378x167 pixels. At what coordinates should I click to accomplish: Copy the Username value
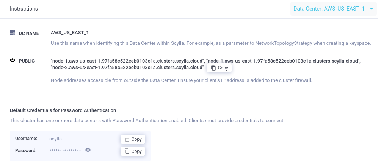(133, 139)
